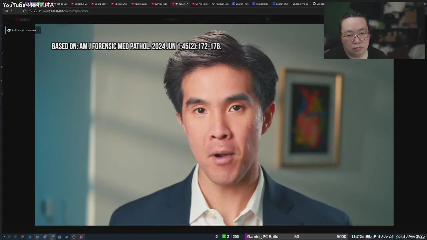The width and height of the screenshot is (427, 240).
Task: Open the Thingiverse browser tab
Action: (260, 4)
